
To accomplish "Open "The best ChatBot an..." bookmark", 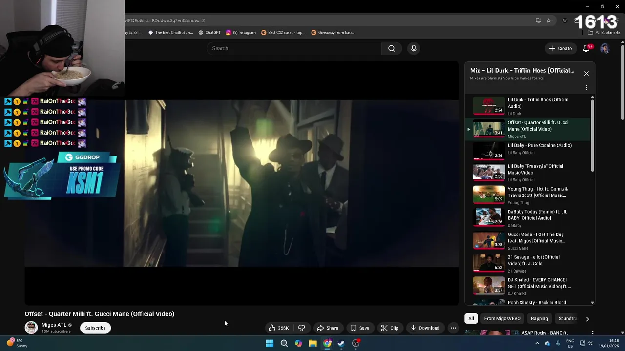I will coord(170,33).
